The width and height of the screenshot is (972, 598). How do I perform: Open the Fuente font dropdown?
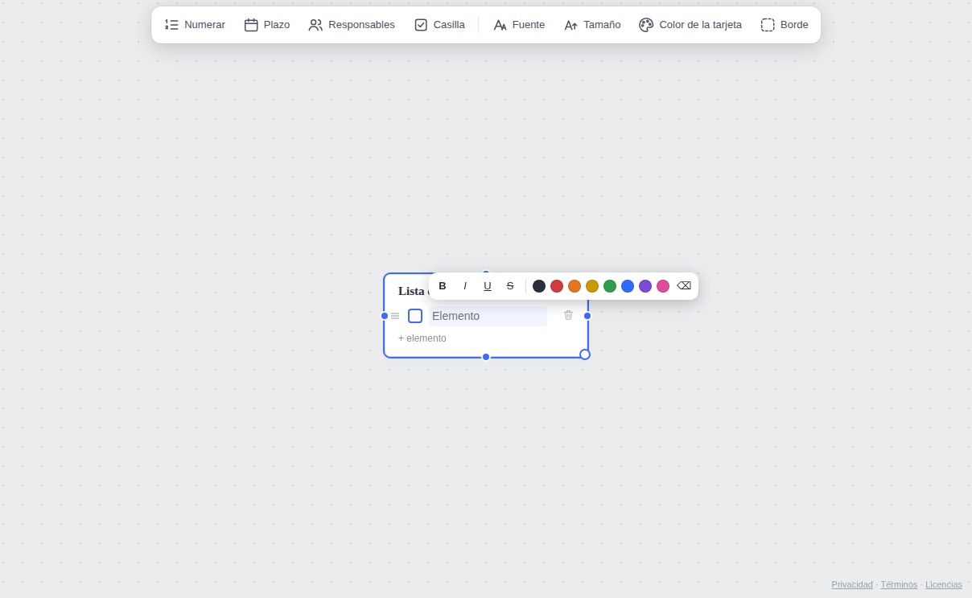[519, 25]
